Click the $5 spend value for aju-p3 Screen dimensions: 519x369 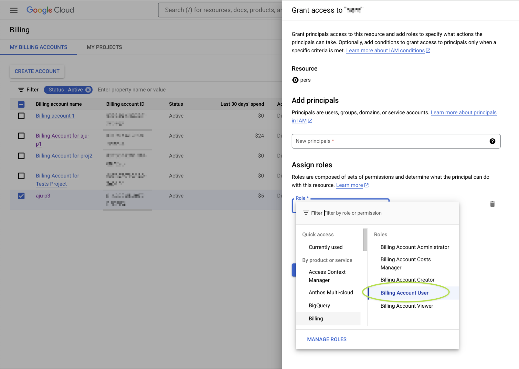pos(261,196)
